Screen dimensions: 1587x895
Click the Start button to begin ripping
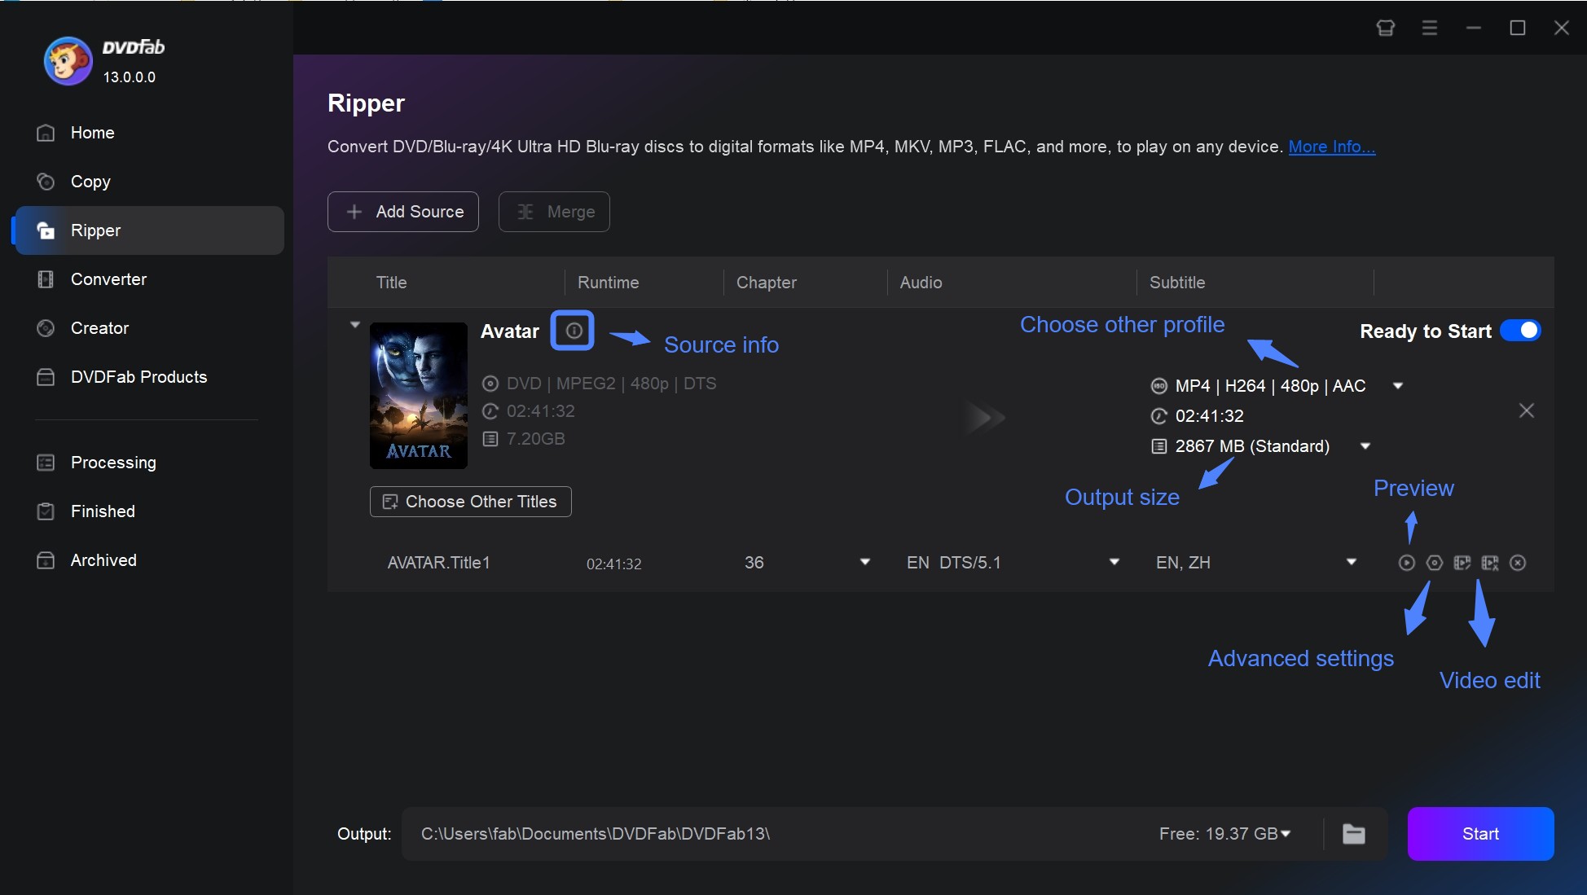[1480, 833]
